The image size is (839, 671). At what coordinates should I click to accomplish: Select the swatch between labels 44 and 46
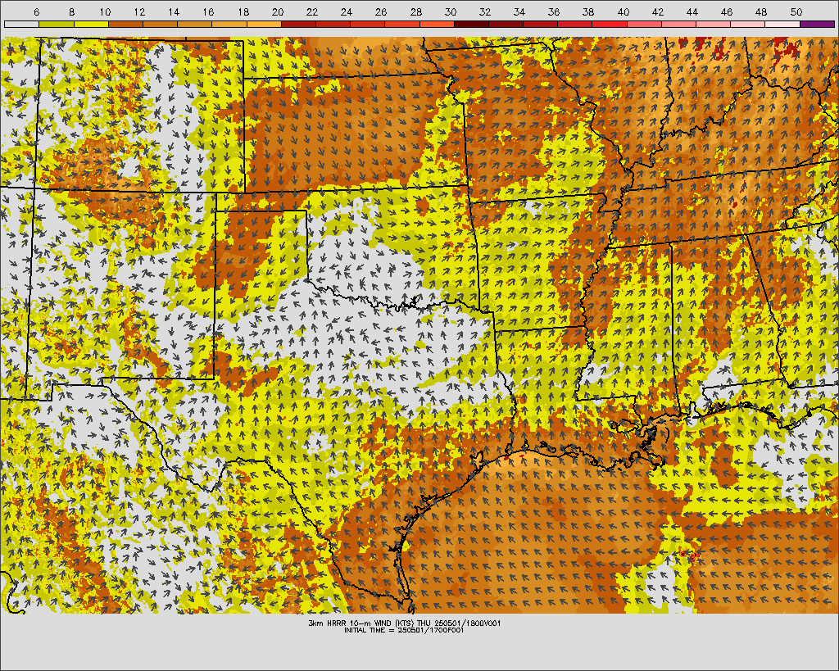click(x=714, y=24)
